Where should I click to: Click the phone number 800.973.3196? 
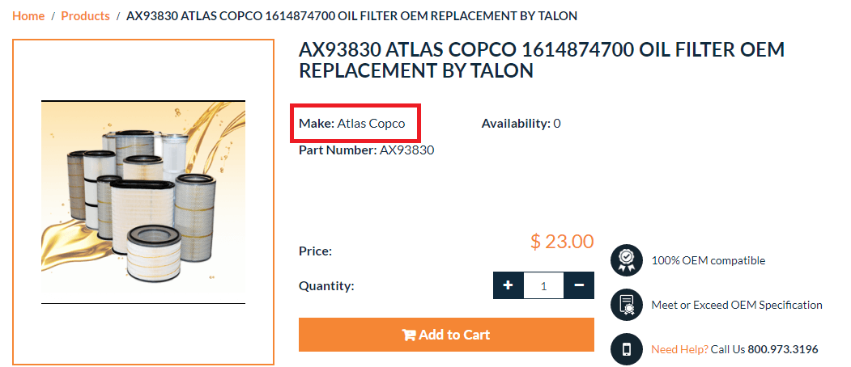tap(781, 349)
